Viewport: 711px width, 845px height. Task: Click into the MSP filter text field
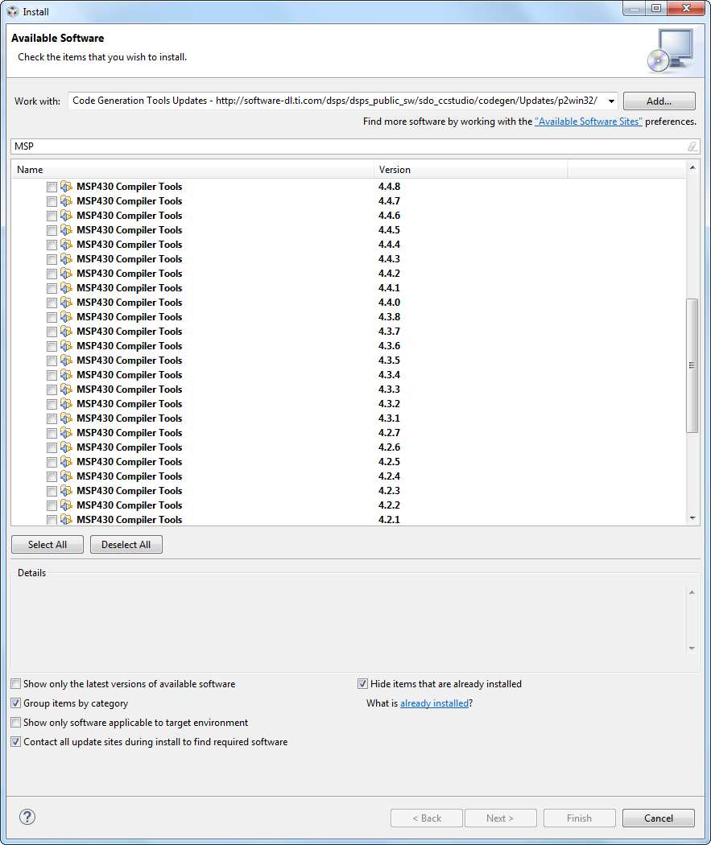point(348,146)
